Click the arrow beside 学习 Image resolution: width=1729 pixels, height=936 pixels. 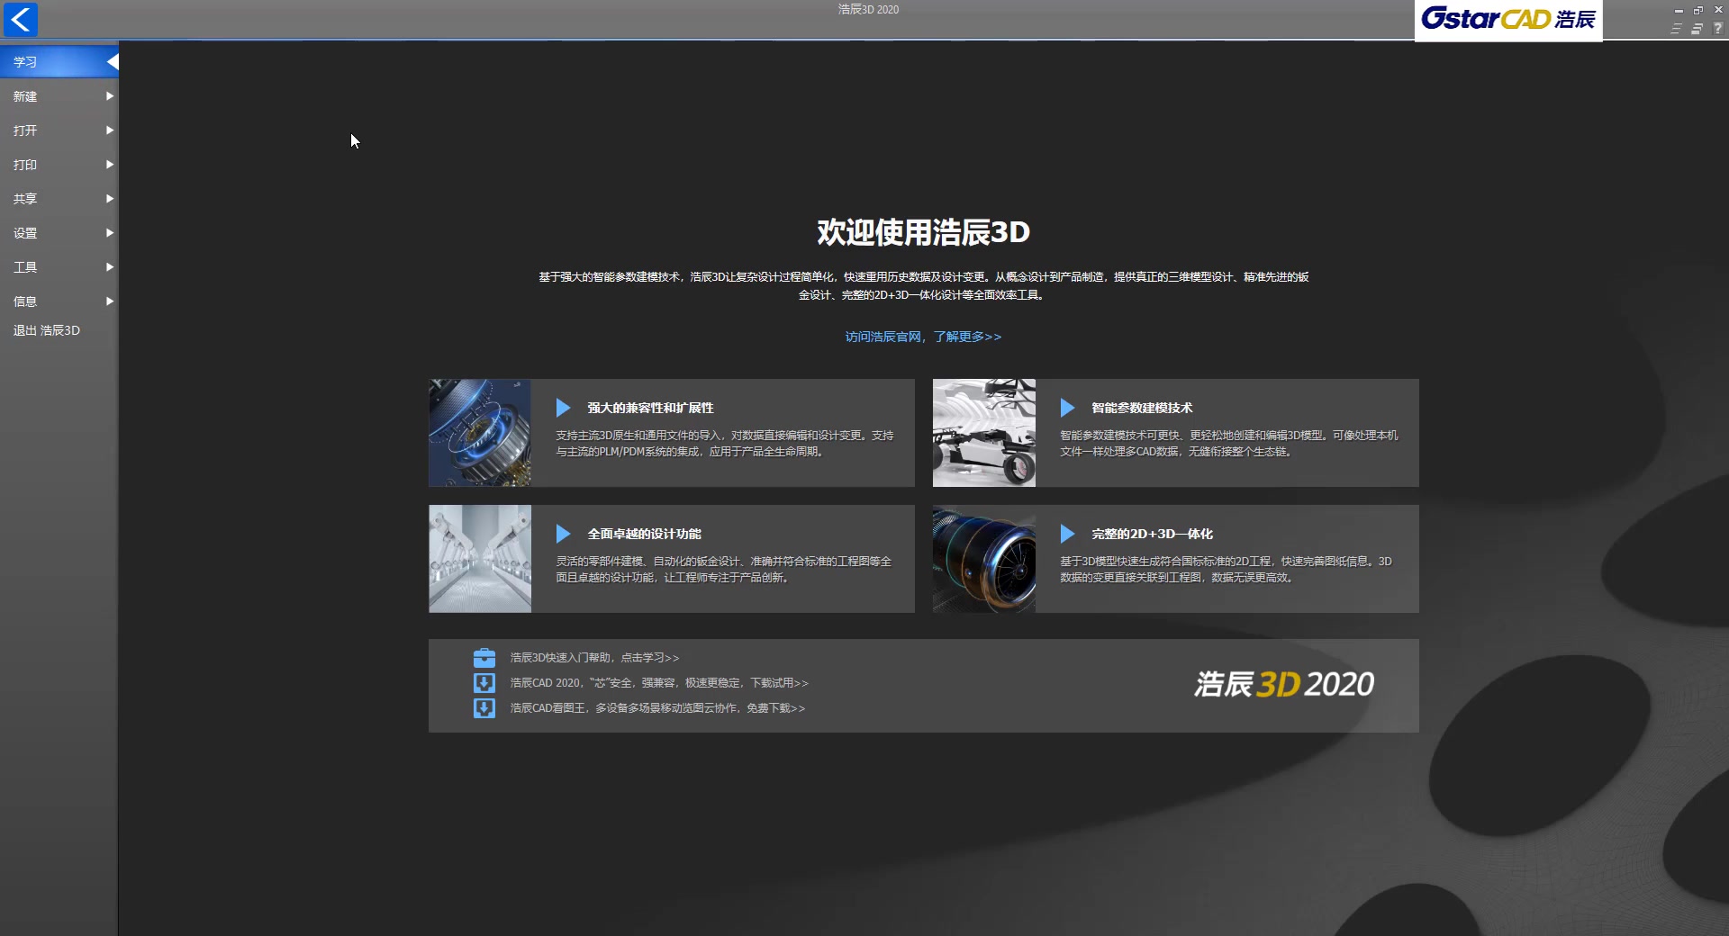[x=113, y=62]
